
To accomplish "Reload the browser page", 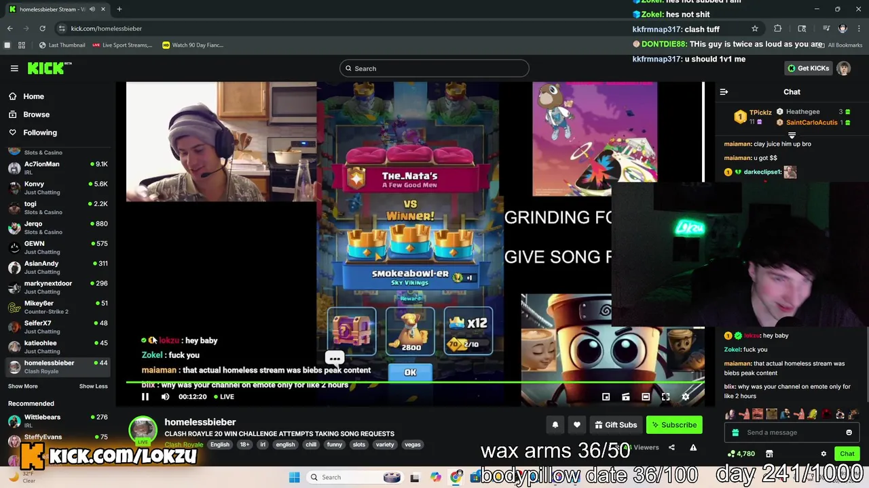I will point(42,28).
